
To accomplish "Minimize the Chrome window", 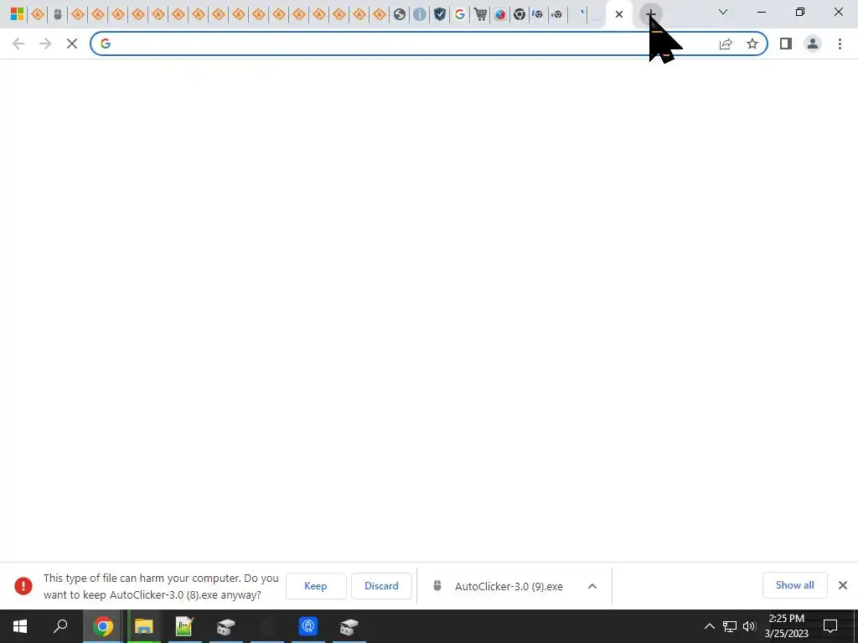I will click(762, 12).
